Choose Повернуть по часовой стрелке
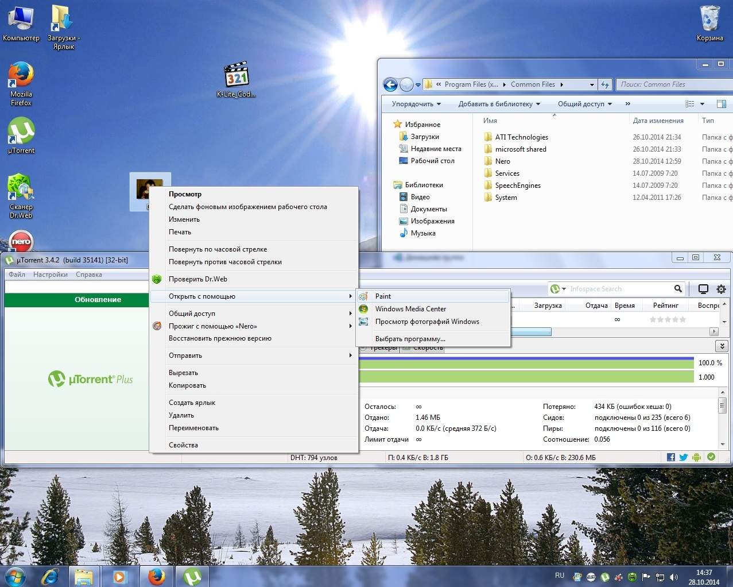Image resolution: width=733 pixels, height=587 pixels. (254, 249)
